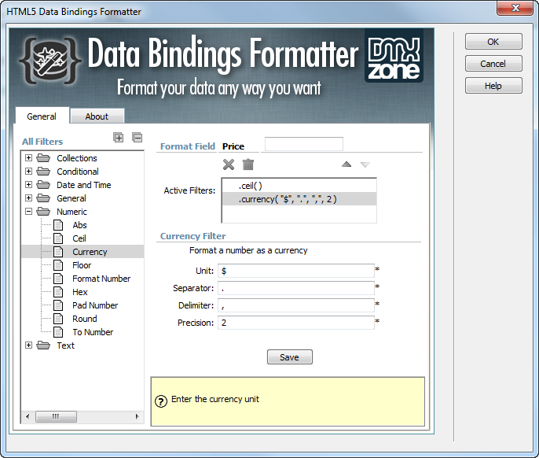Remove selected filter with the X icon
The image size is (539, 458).
coord(229,164)
